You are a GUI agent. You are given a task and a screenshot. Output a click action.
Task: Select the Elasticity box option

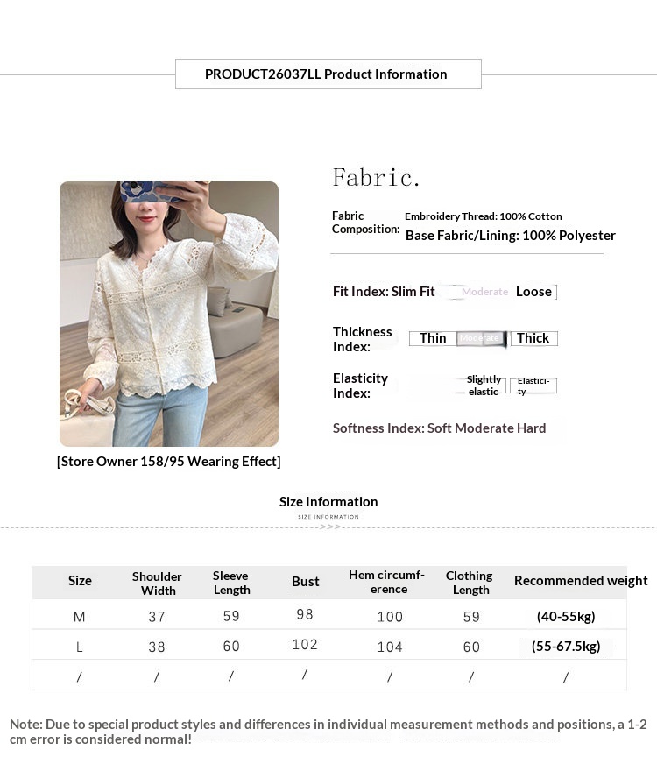pyautogui.click(x=533, y=386)
